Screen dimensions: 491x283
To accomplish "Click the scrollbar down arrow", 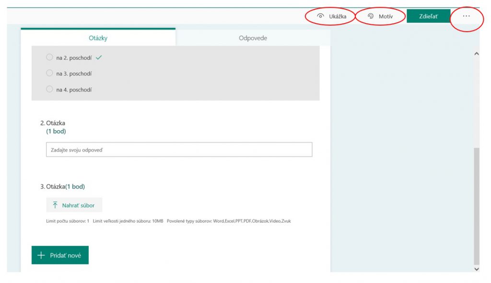I will click(476, 269).
